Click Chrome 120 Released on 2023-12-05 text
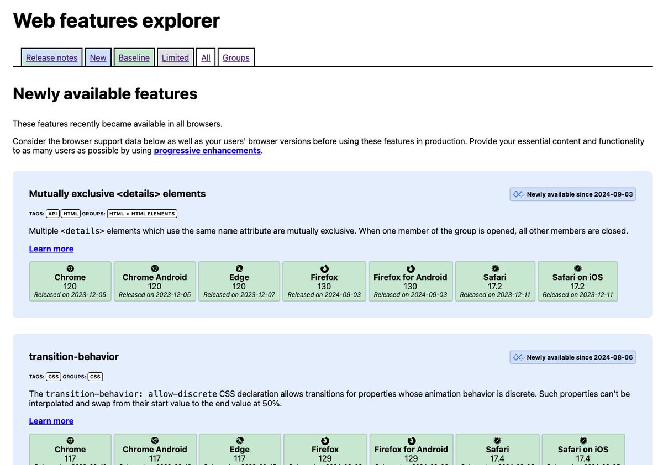 [70, 295]
